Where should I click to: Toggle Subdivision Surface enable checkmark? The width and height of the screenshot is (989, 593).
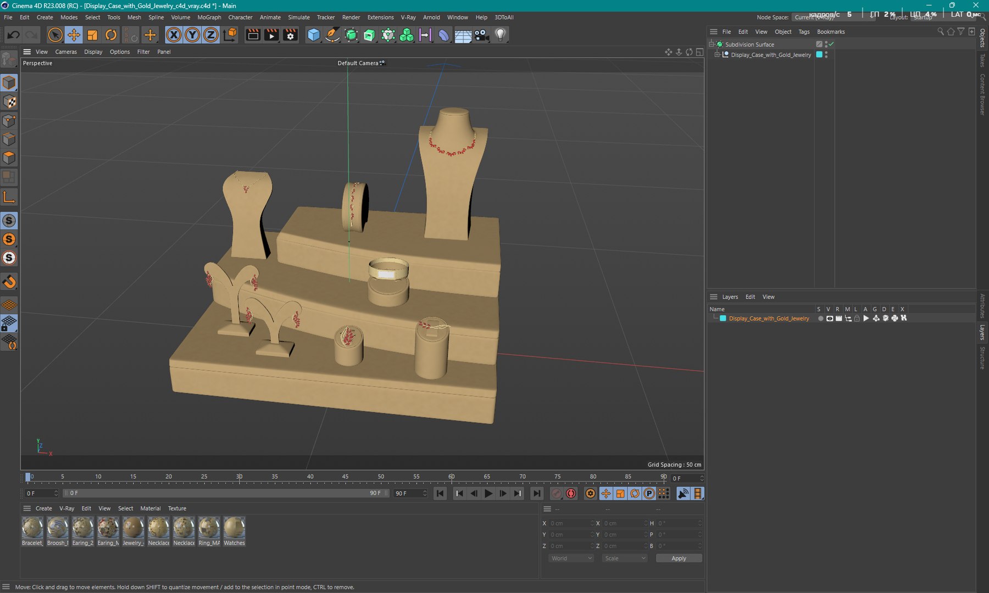click(x=831, y=44)
